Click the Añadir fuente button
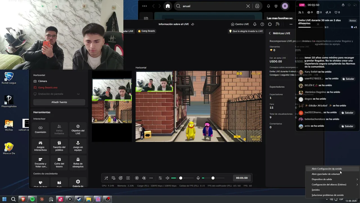 click(59, 102)
